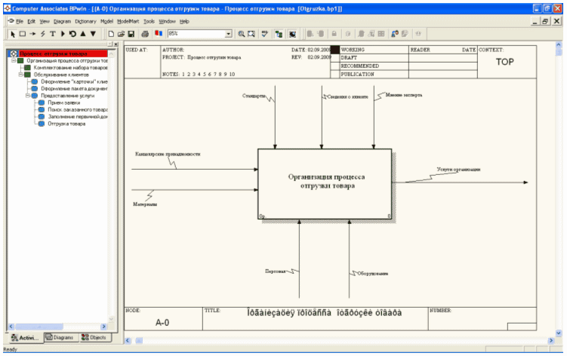Open a model file
This screenshot has height=356, width=567.
(121, 34)
